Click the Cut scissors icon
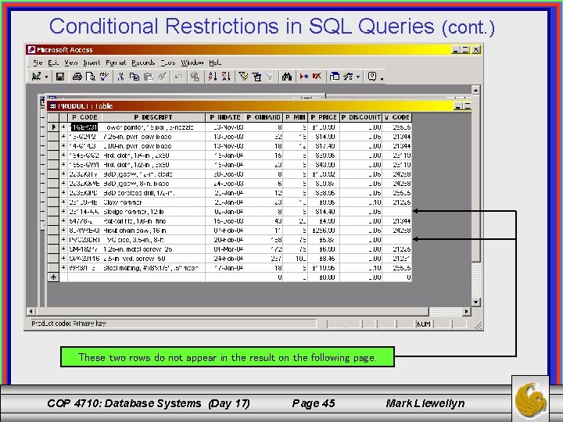Screen dimensions: 563x422 pos(120,77)
